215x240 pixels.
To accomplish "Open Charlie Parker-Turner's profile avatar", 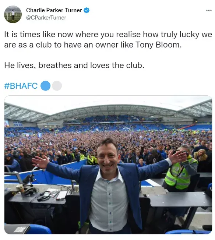I will tap(13, 14).
